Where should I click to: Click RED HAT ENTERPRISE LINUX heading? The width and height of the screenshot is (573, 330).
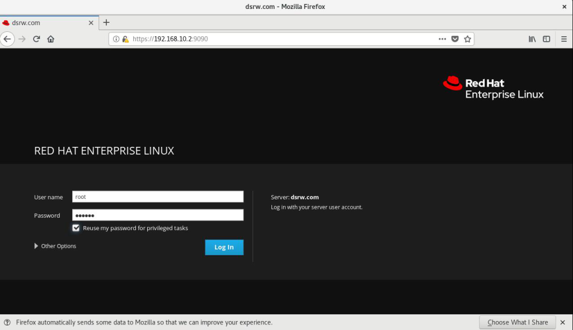(x=104, y=151)
